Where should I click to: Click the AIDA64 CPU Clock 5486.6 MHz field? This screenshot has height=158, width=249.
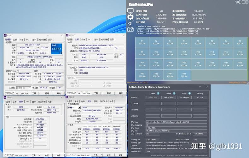(177, 128)
